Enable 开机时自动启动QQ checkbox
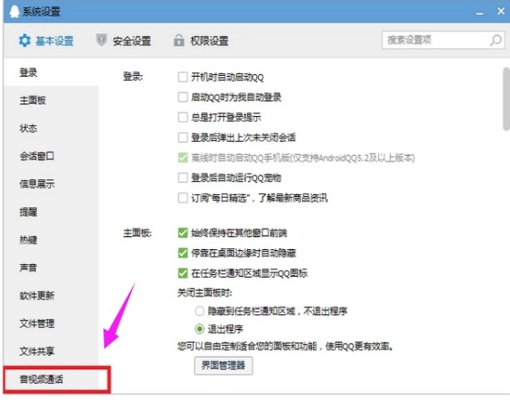 pyautogui.click(x=183, y=77)
